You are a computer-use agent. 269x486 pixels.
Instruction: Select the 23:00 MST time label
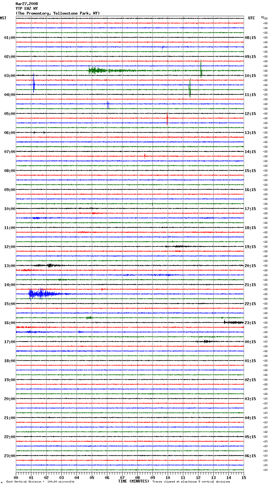(x=10, y=456)
